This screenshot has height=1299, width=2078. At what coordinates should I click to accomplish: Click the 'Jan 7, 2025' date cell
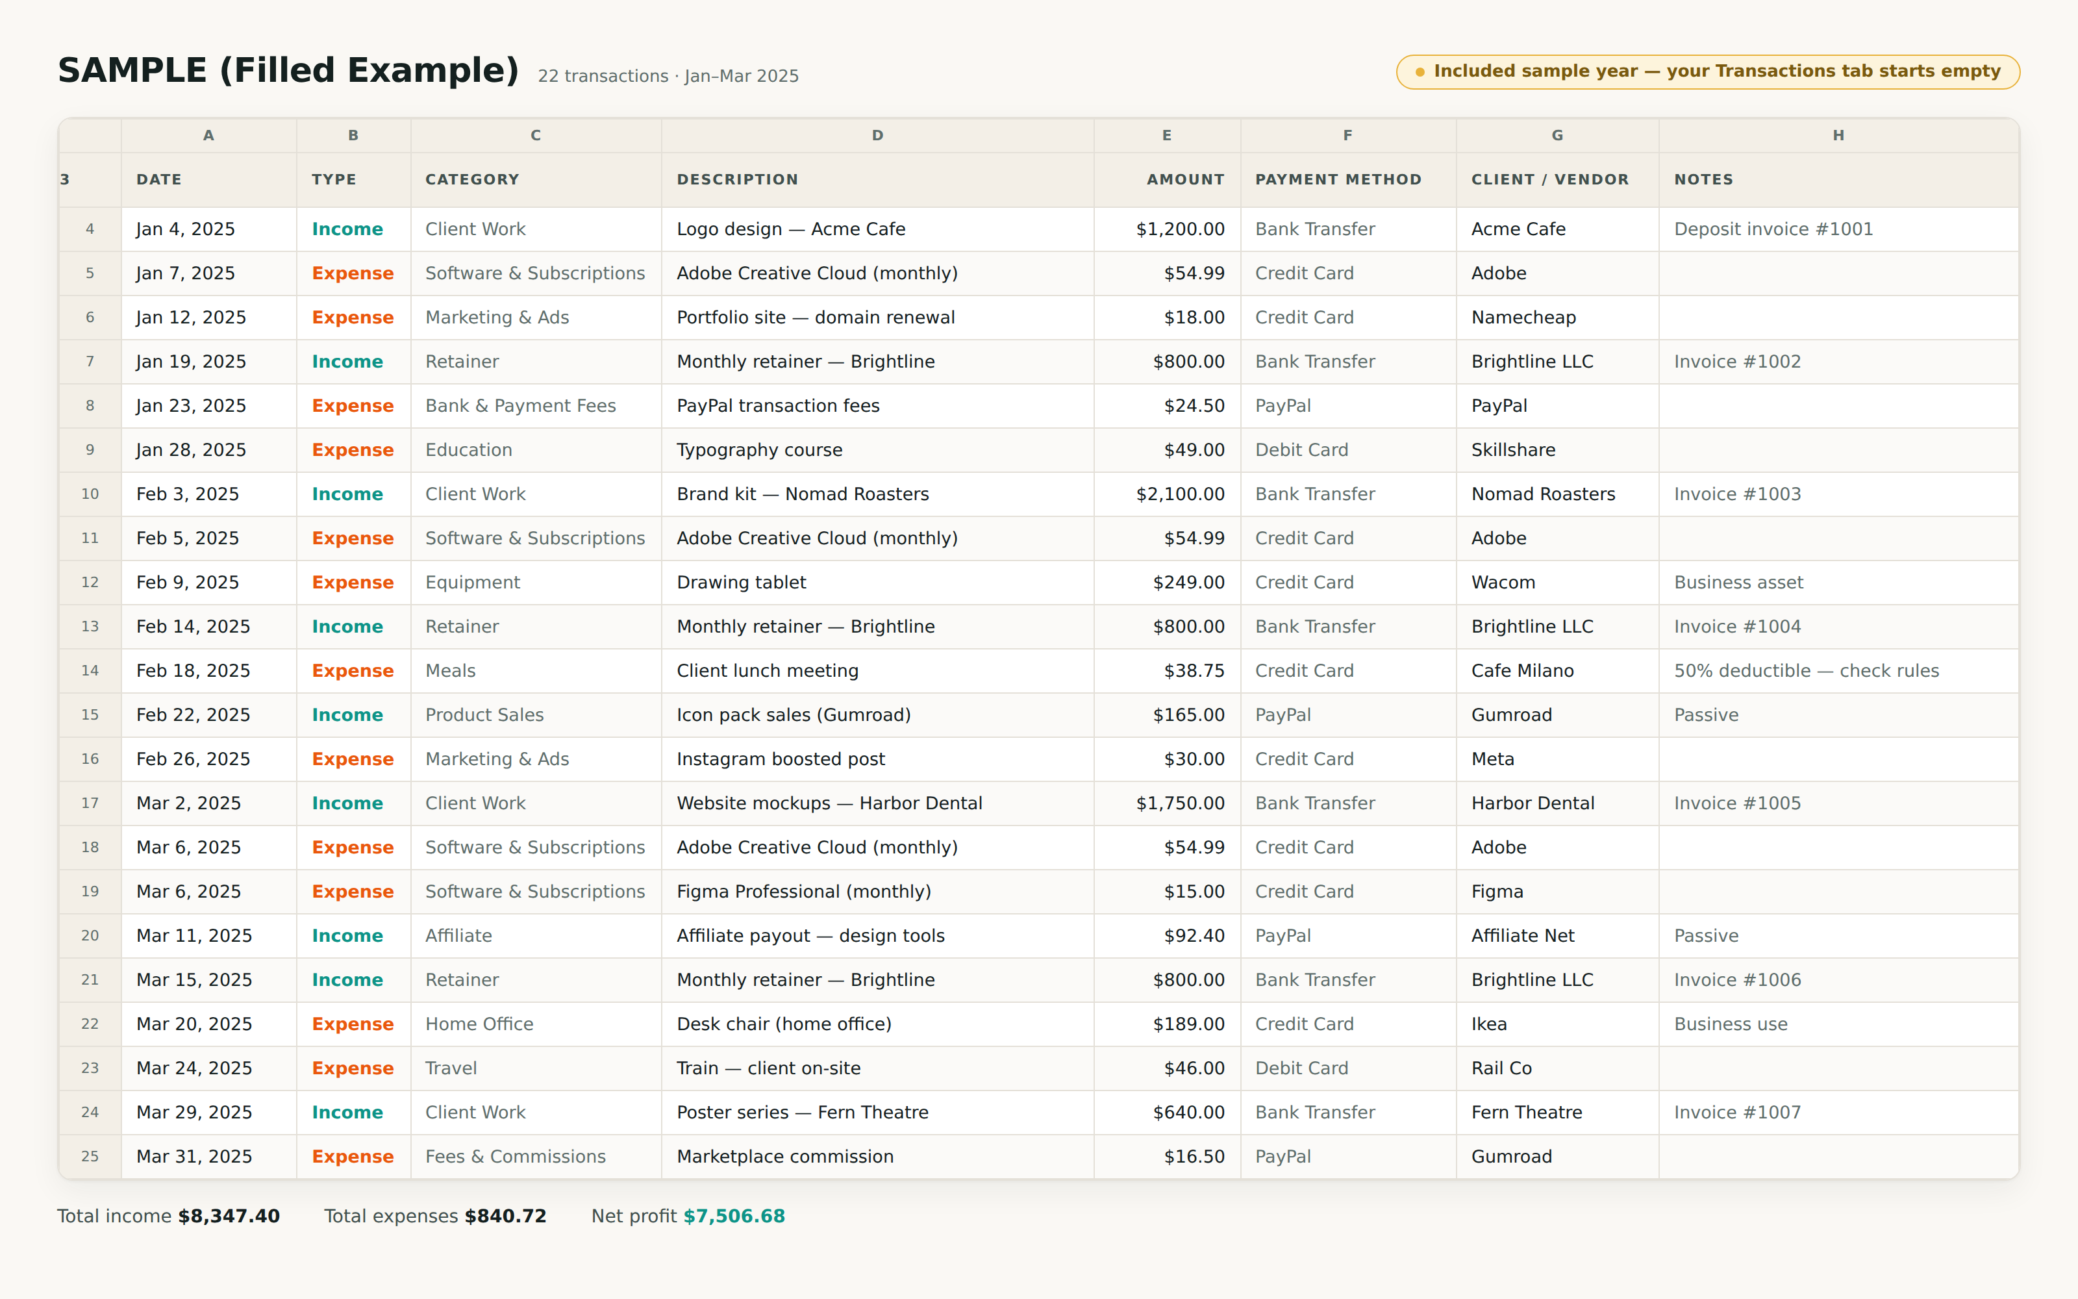(208, 273)
